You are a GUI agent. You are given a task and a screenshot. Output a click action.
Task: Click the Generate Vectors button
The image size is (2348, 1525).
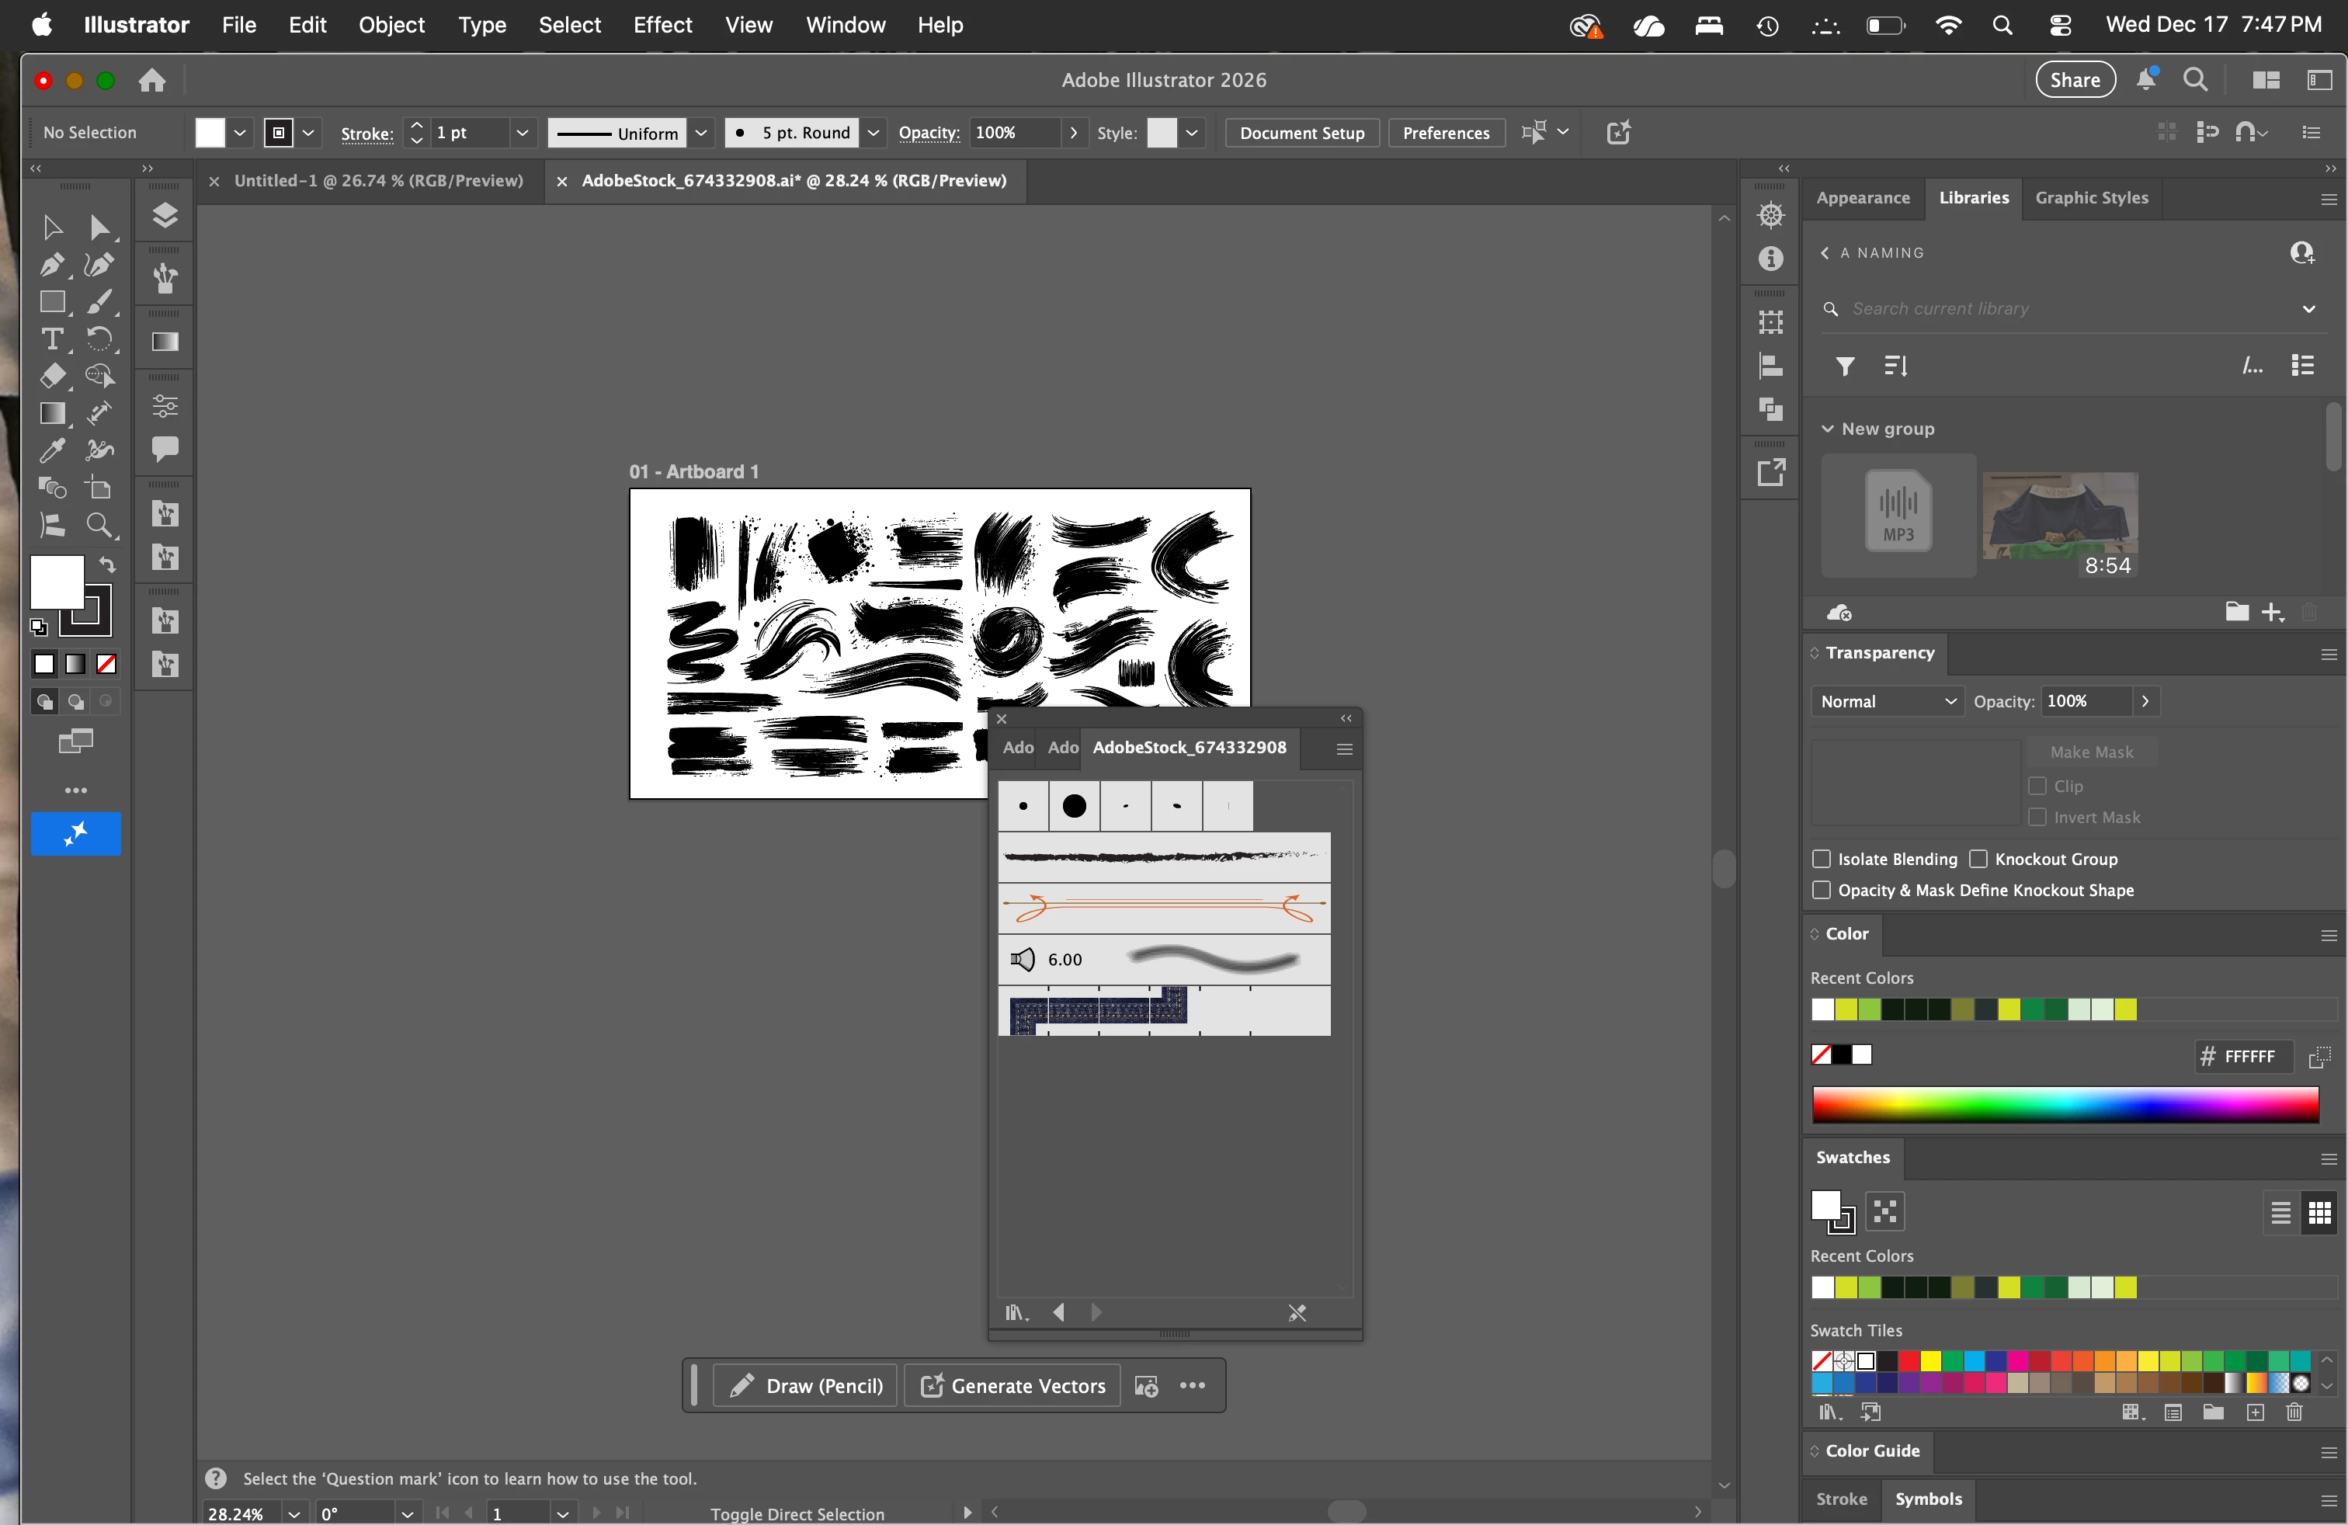coord(1012,1385)
